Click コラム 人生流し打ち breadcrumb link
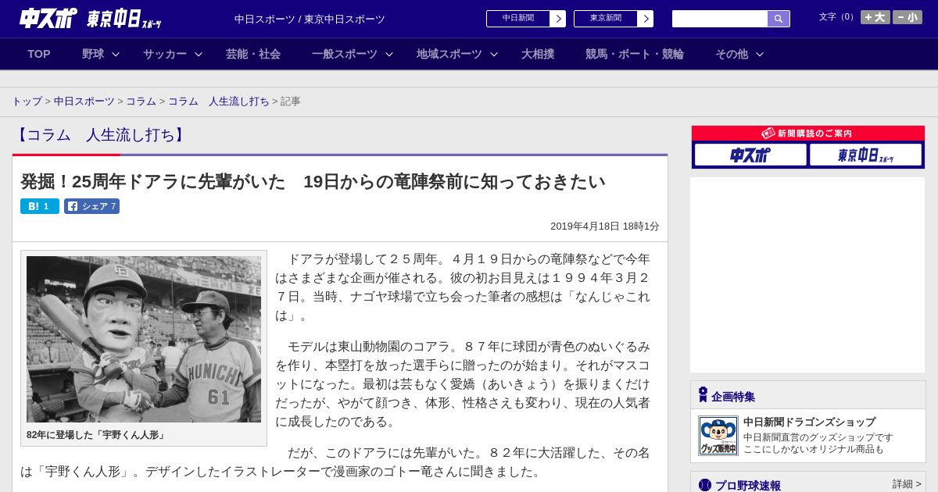The height and width of the screenshot is (492, 938). [x=219, y=102]
